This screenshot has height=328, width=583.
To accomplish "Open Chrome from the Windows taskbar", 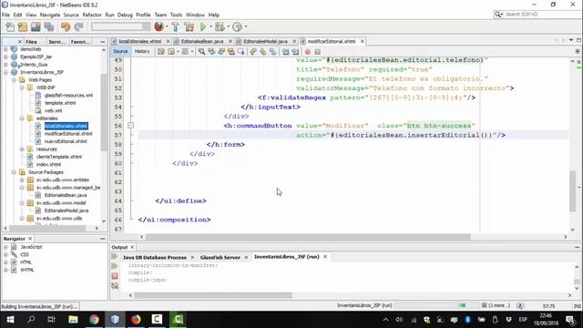I will click(x=94, y=319).
